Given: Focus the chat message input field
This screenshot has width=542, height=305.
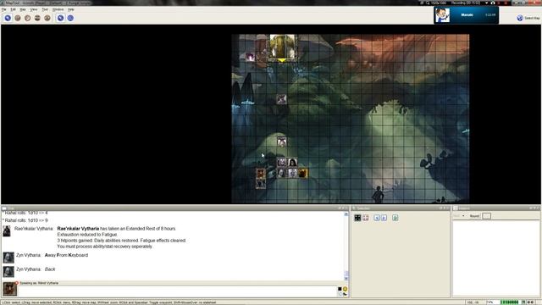Looking at the screenshot, I should [177, 291].
